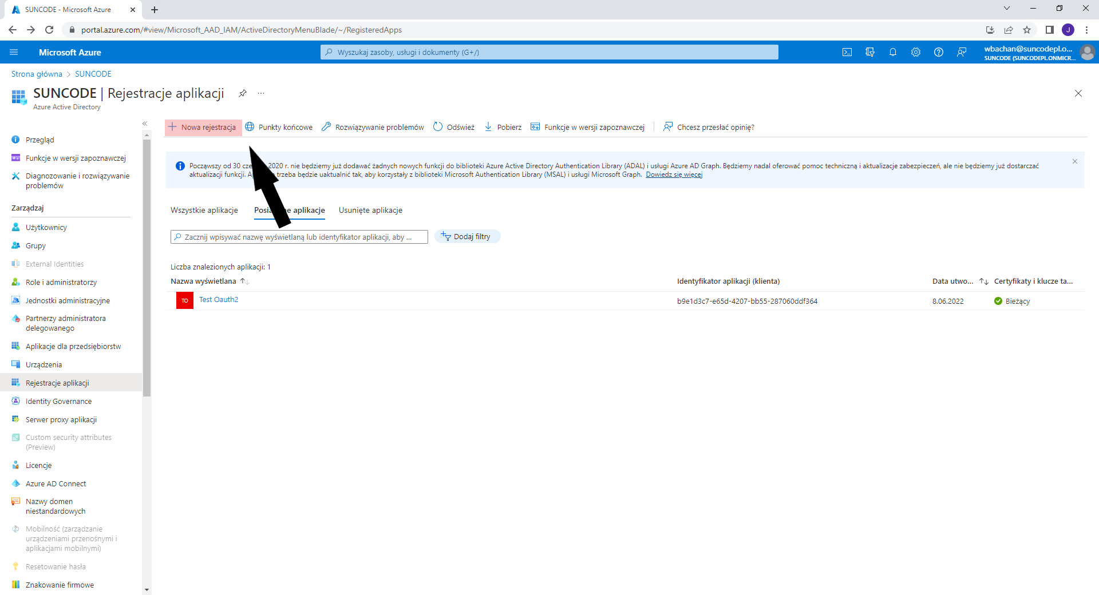Open the browser tab search chevron
The width and height of the screenshot is (1099, 595).
(x=1007, y=8)
